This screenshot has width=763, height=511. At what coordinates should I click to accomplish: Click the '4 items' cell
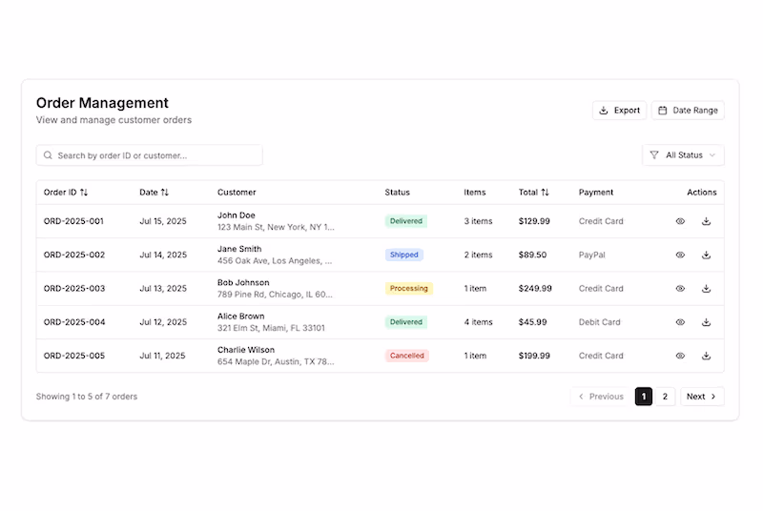click(x=478, y=322)
